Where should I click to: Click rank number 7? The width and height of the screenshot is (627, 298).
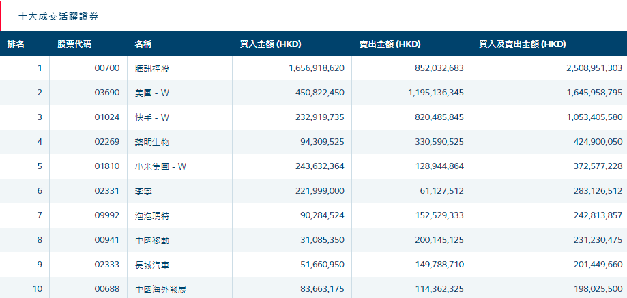40,215
